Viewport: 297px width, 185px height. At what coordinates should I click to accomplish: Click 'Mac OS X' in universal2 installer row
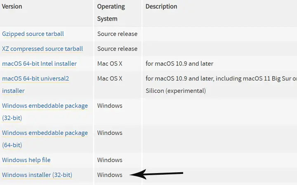(110, 79)
